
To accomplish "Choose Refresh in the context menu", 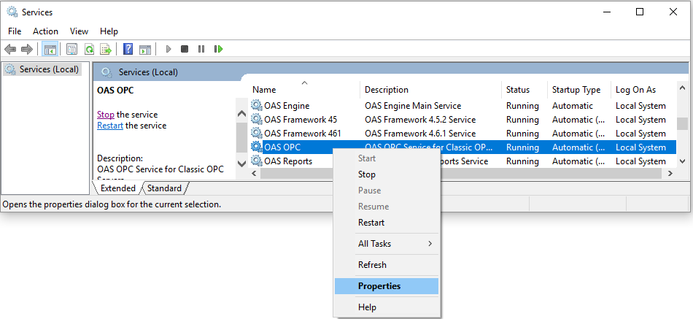I will tap(387, 265).
